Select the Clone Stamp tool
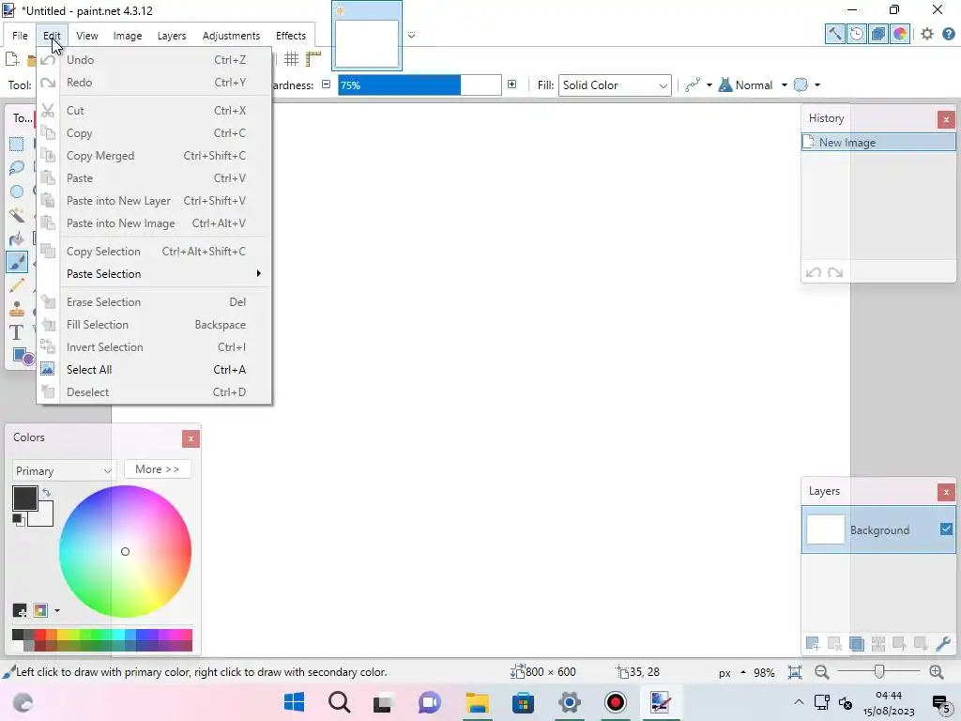The image size is (961, 721). pos(17,309)
